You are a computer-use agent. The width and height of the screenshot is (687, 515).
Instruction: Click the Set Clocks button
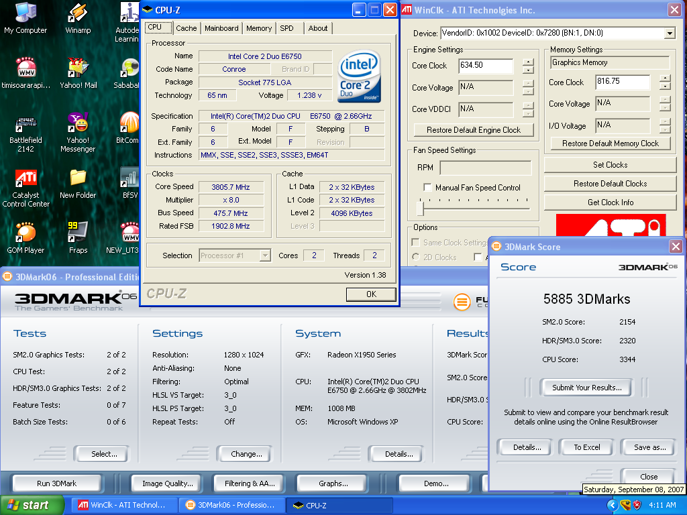pos(610,165)
